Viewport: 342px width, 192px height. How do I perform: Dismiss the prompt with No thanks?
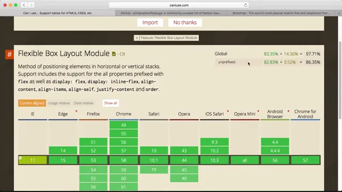185,22
